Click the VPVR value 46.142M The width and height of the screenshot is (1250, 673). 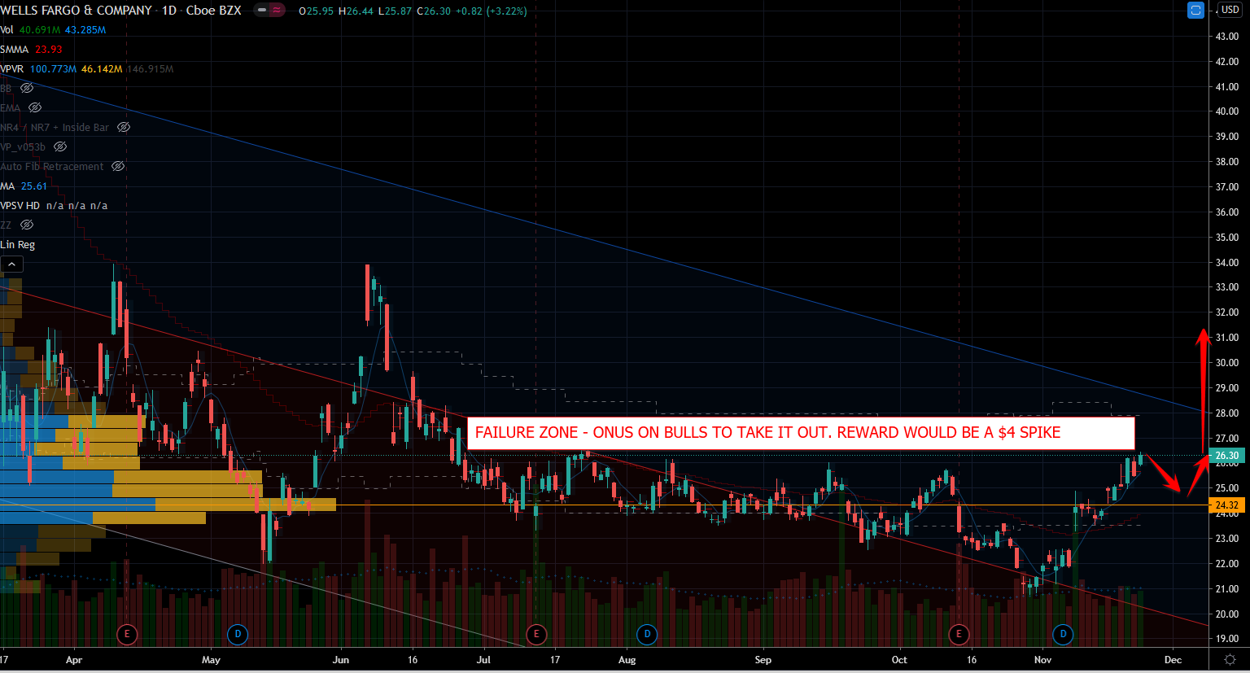[102, 69]
